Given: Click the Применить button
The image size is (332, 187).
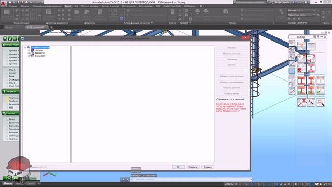Looking at the screenshot, I should [x=193, y=167].
